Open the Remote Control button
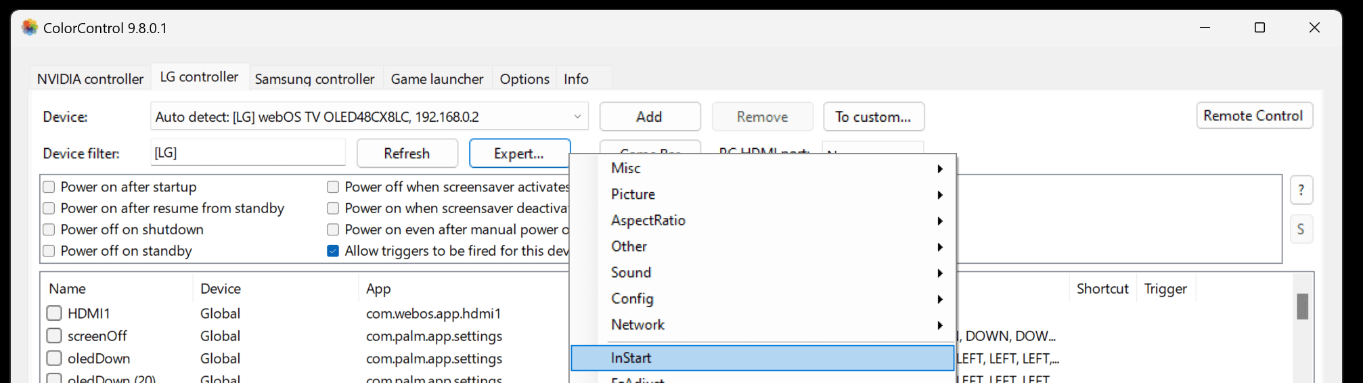This screenshot has height=383, width=1363. pyautogui.click(x=1254, y=116)
